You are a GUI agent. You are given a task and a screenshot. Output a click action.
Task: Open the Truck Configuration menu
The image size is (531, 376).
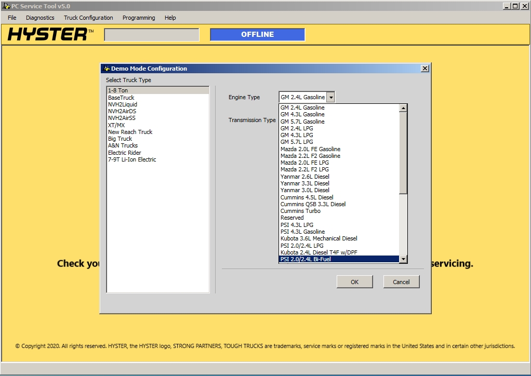pyautogui.click(x=88, y=17)
